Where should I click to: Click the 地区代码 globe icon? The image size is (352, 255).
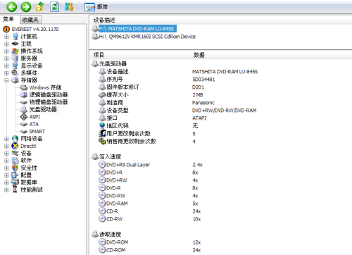(102, 125)
